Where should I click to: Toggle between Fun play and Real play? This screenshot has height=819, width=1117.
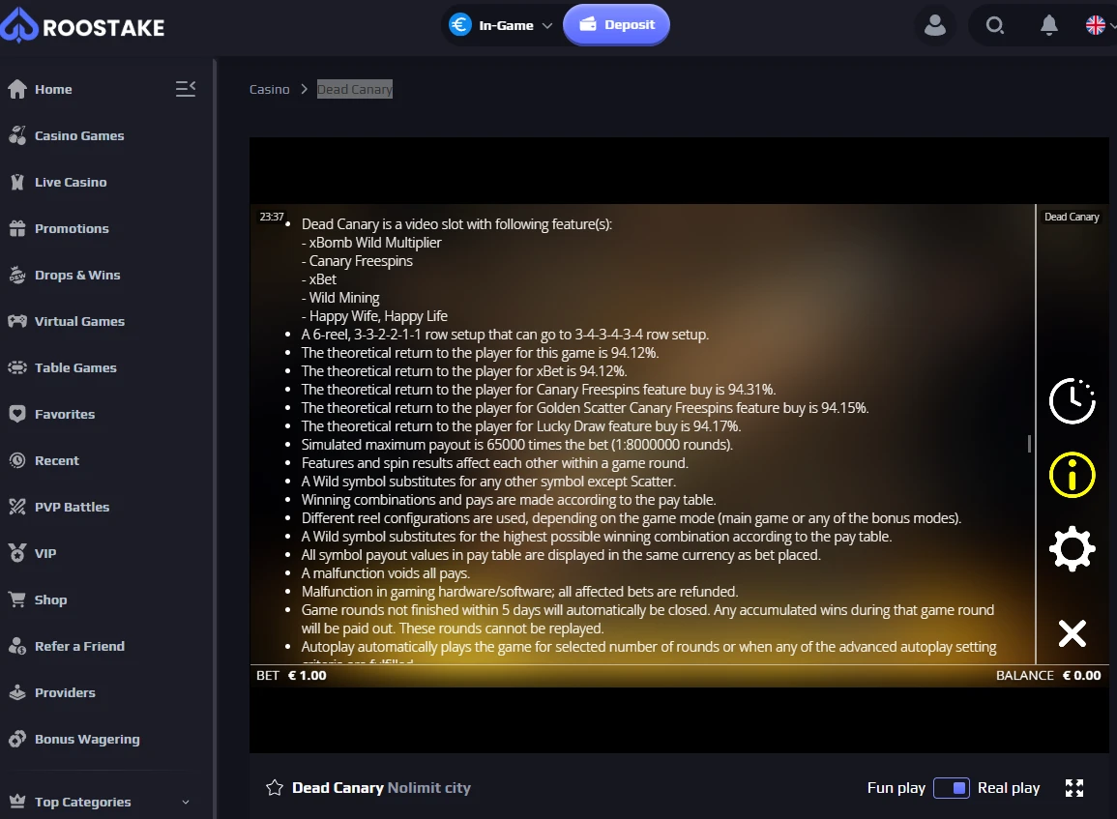(x=952, y=788)
